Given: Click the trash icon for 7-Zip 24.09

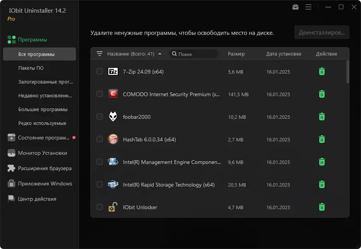Looking at the screenshot, I should coord(322,72).
